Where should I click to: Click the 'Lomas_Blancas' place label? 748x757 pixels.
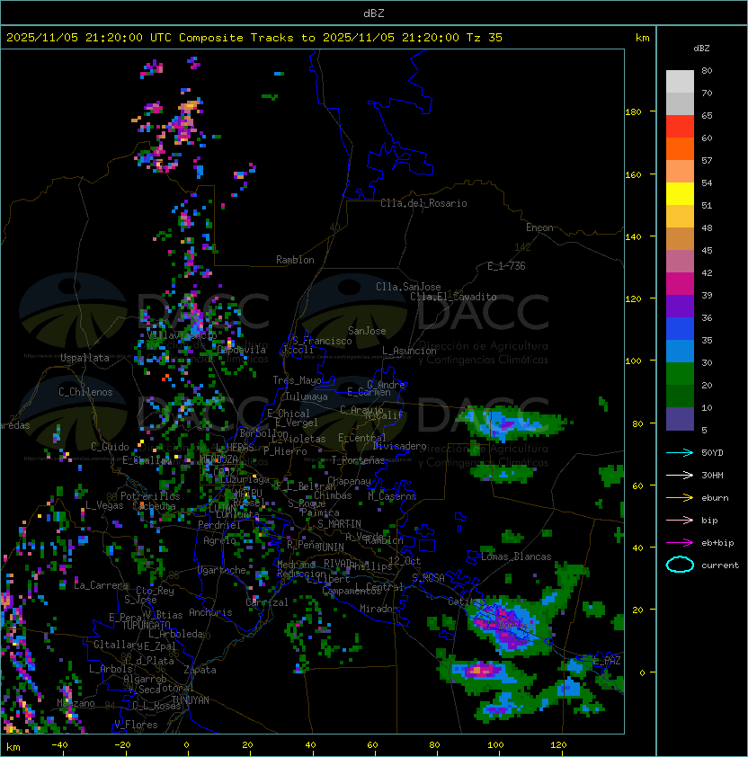tap(516, 557)
